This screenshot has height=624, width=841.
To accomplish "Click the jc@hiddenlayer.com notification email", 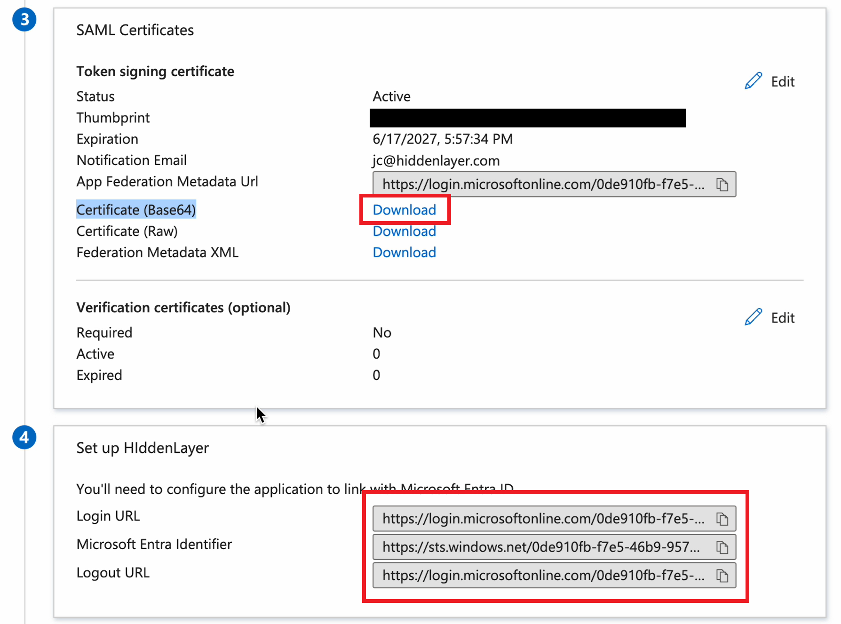I will point(436,160).
